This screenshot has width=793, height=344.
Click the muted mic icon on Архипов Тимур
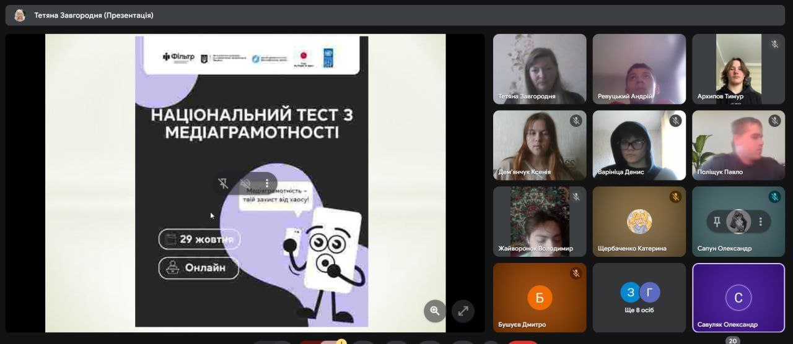point(774,45)
